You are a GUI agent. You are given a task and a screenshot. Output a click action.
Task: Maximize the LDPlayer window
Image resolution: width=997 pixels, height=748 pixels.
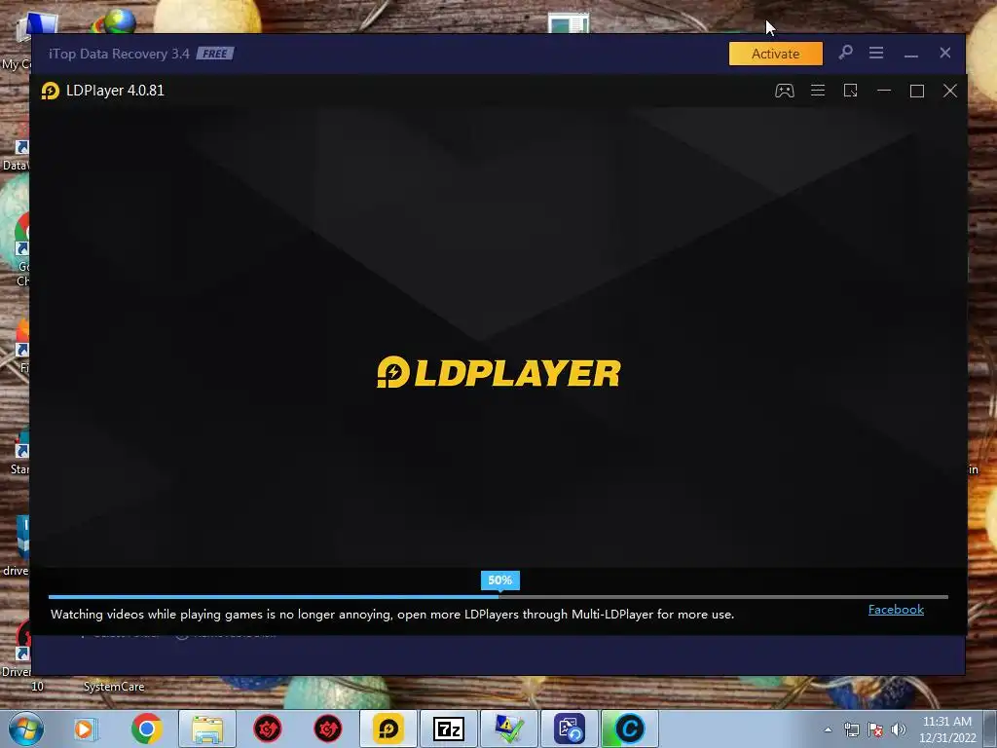pos(917,91)
